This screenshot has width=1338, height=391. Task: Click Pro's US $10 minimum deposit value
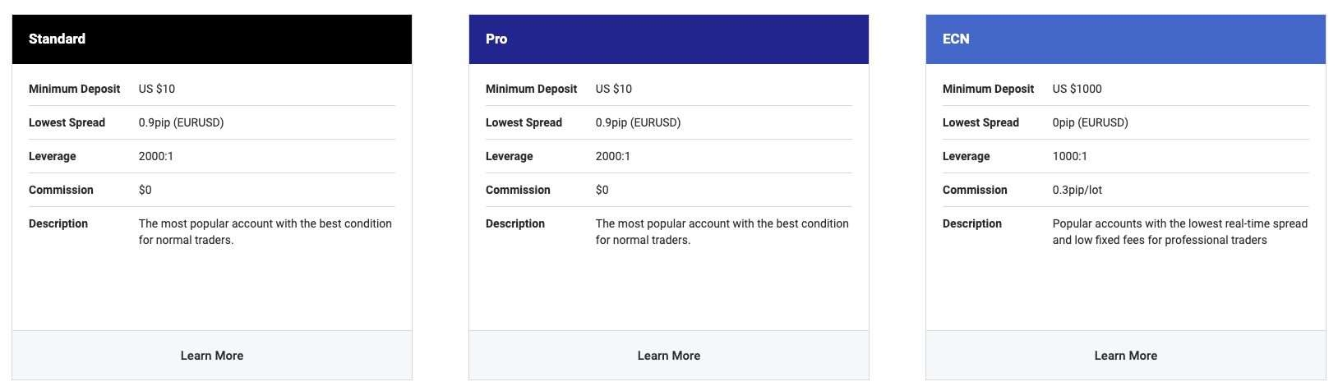(614, 89)
